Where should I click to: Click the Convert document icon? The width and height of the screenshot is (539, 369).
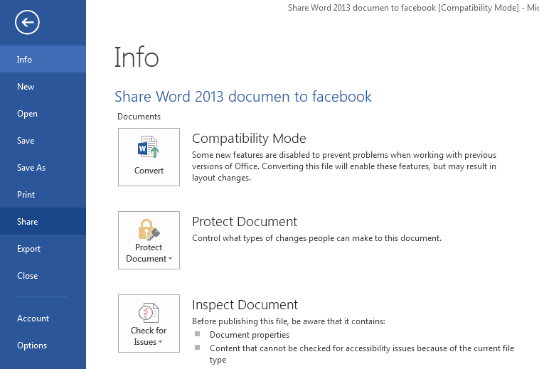[x=149, y=149]
